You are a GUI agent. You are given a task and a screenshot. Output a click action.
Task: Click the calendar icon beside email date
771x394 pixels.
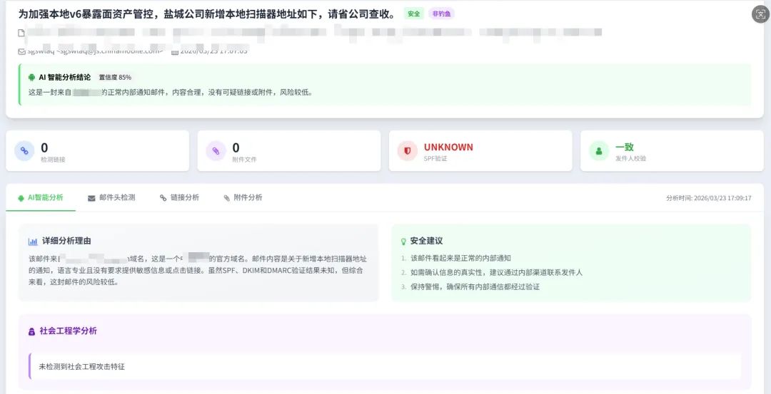coord(175,51)
